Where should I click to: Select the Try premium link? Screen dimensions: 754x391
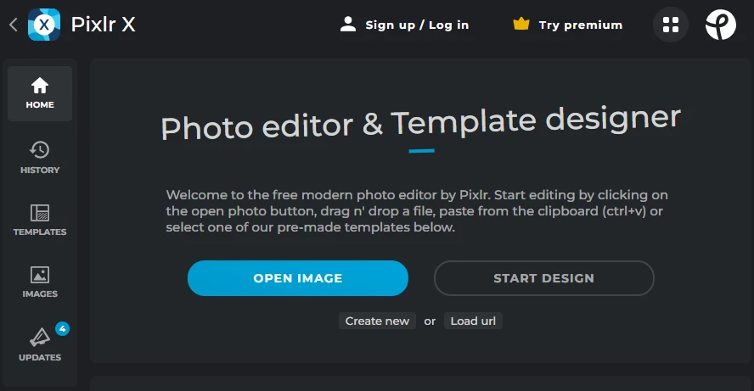click(581, 25)
